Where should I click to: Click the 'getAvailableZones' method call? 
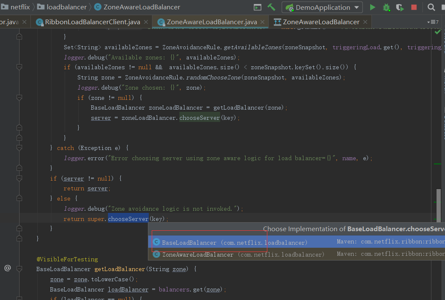tap(253, 47)
